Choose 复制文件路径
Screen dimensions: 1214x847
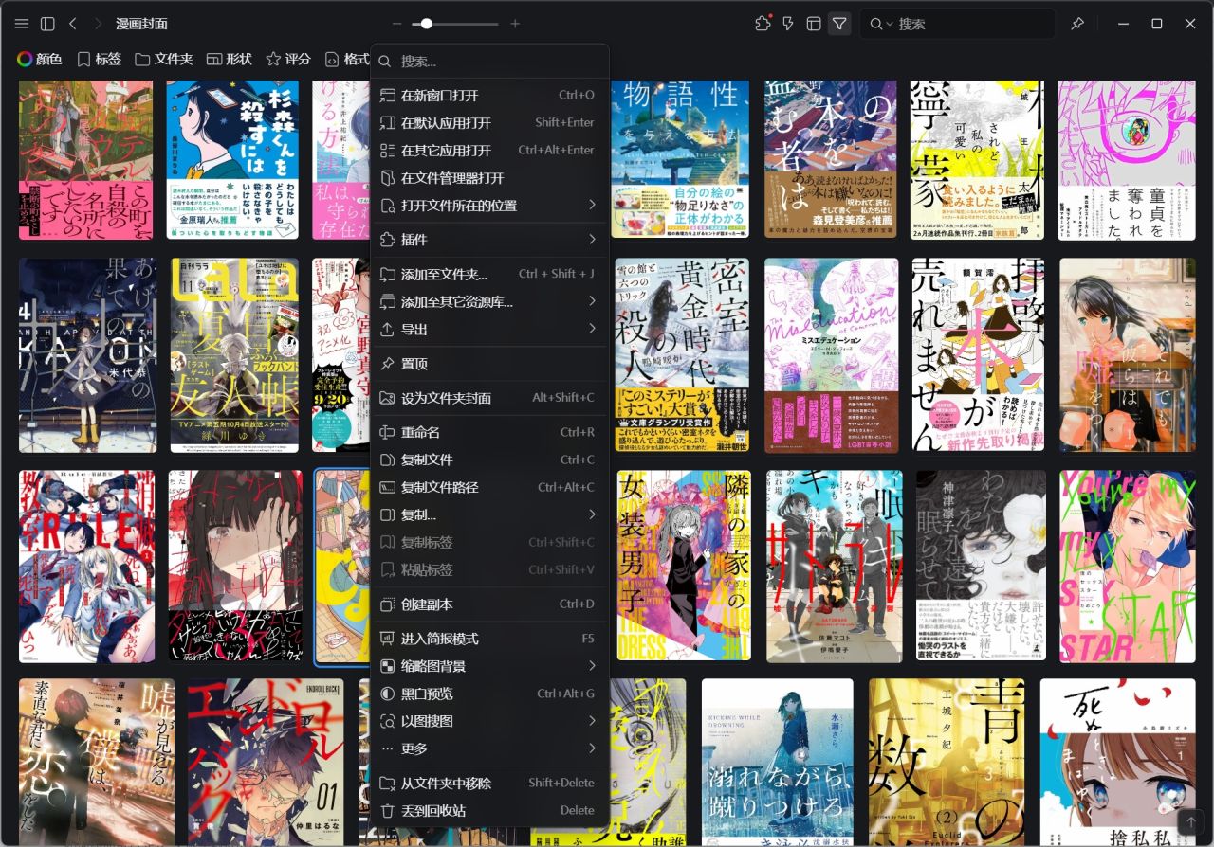tap(489, 487)
